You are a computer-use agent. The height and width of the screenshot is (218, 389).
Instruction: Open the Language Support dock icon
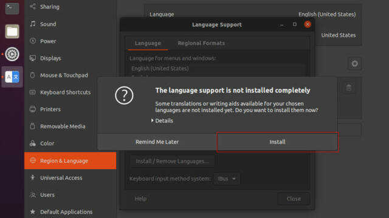(12, 77)
